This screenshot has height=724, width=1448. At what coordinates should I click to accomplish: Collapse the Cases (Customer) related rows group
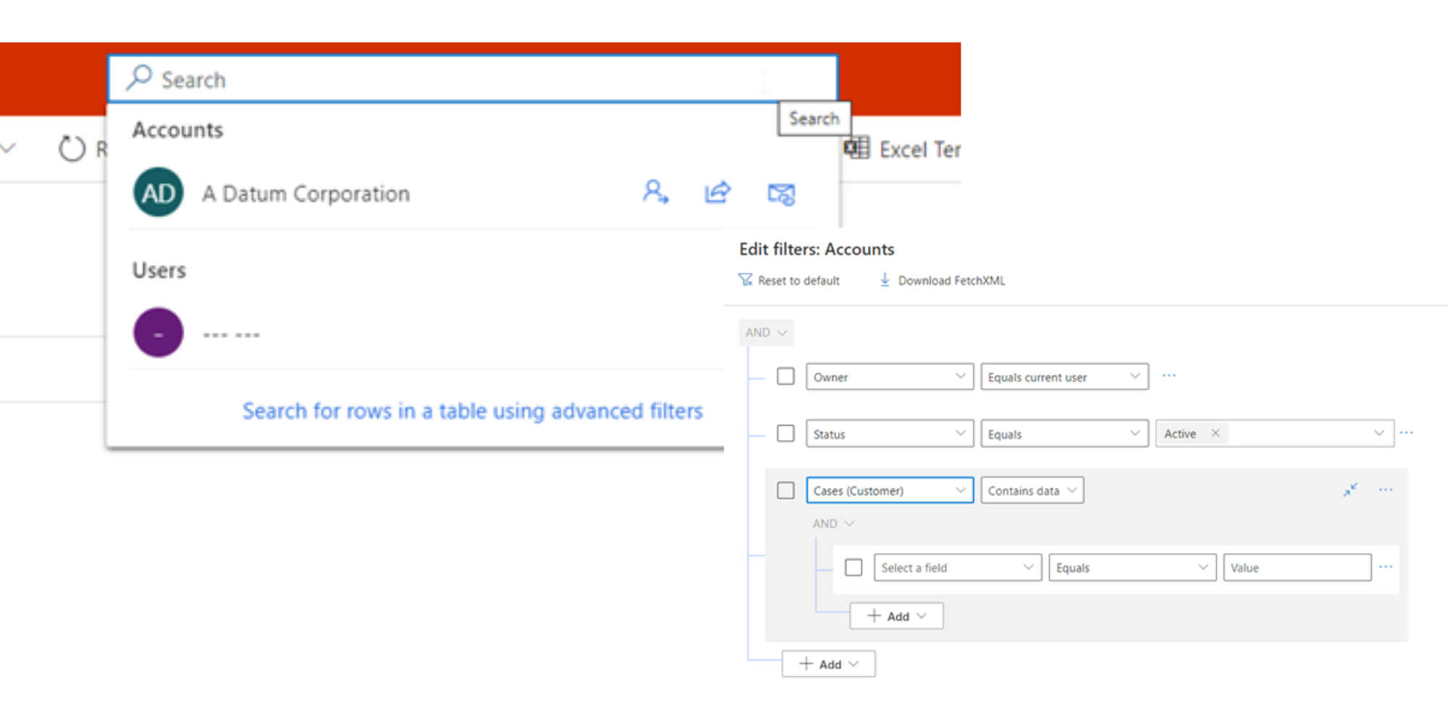[1350, 489]
